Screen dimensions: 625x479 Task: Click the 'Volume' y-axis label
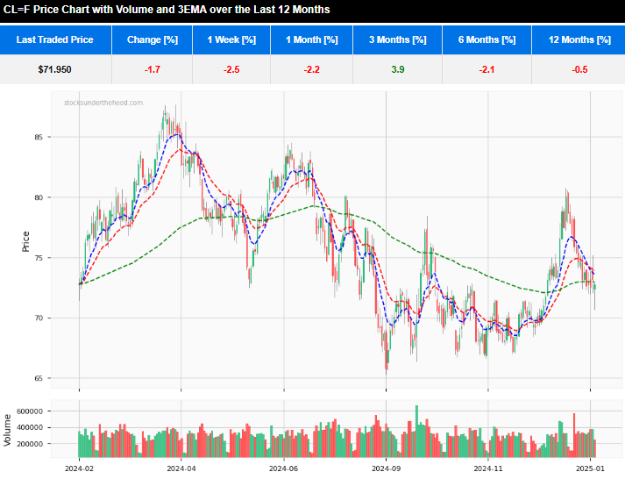tap(7, 430)
